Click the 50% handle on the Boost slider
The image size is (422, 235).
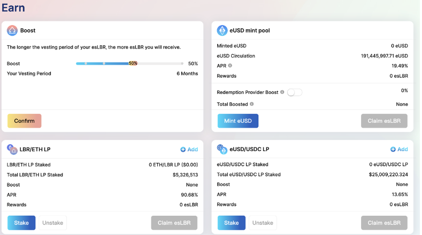click(x=133, y=64)
